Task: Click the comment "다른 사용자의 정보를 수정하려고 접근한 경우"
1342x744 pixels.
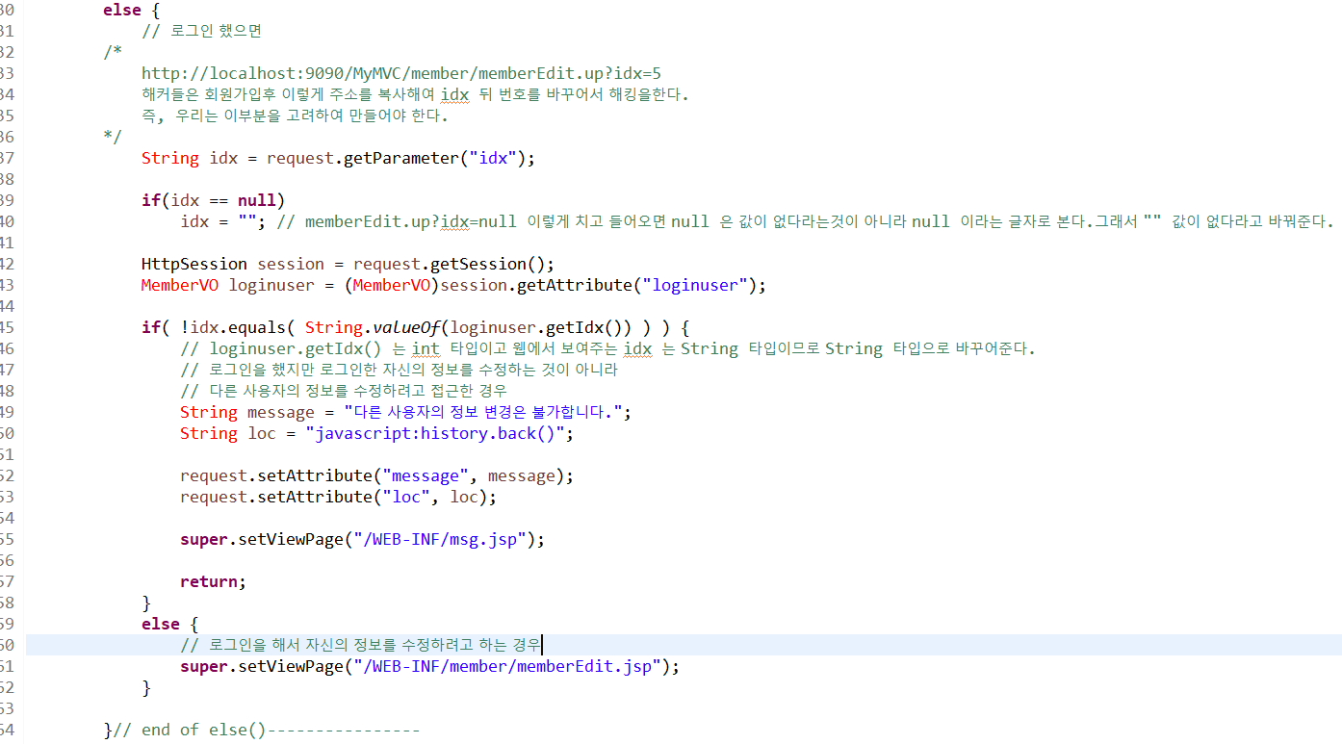Action: tap(343, 391)
